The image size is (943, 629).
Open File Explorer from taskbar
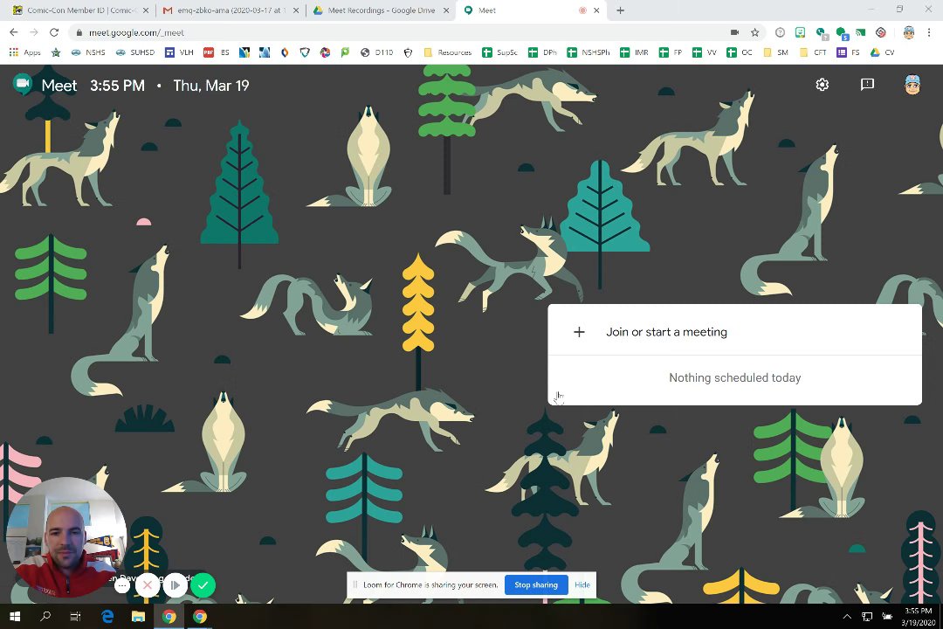[x=138, y=617]
